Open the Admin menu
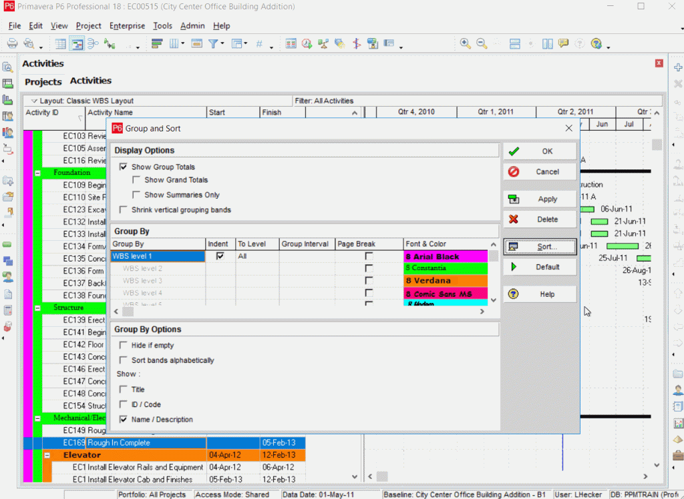684x499 pixels. (x=192, y=26)
